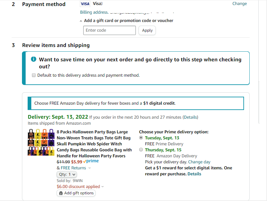Click the Enter code input field
Image resolution: width=267 pixels, height=201 pixels.
[109, 30]
